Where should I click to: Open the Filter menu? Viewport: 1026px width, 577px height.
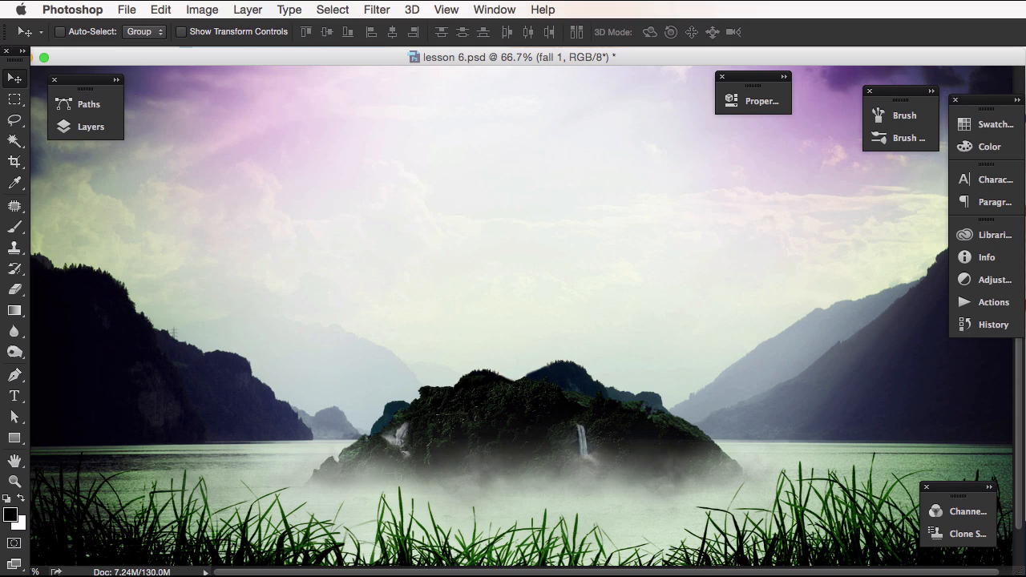tap(377, 10)
